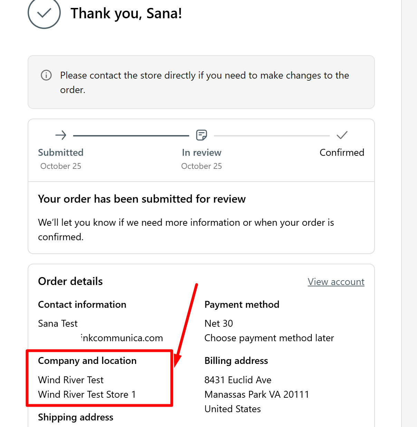Click the Confirmed step checkmark icon

[342, 135]
